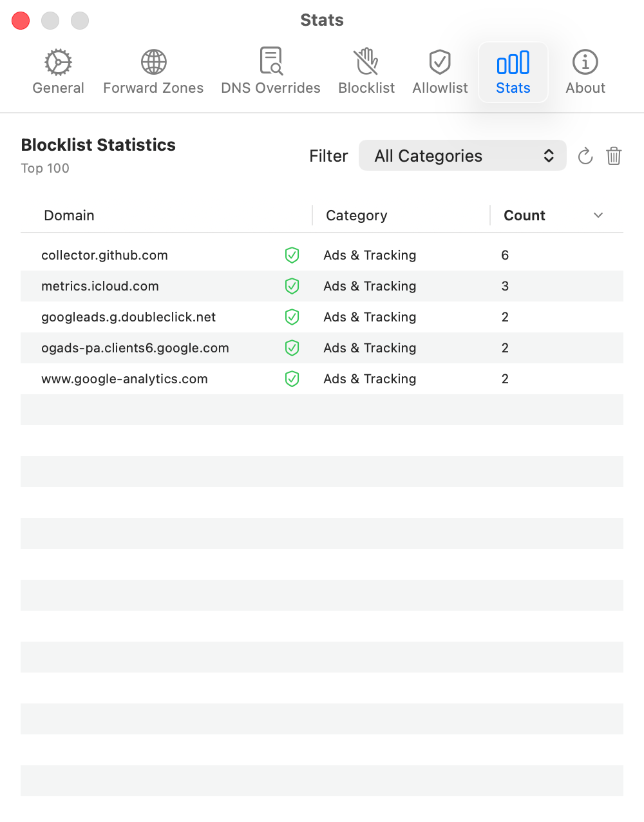Switch to the Blocklist tab
644x822 pixels.
[x=366, y=71]
